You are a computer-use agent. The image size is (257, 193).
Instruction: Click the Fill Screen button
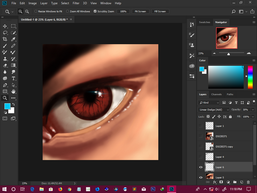coord(160,12)
